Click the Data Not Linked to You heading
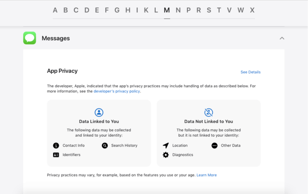The image size is (308, 194). pos(209,121)
